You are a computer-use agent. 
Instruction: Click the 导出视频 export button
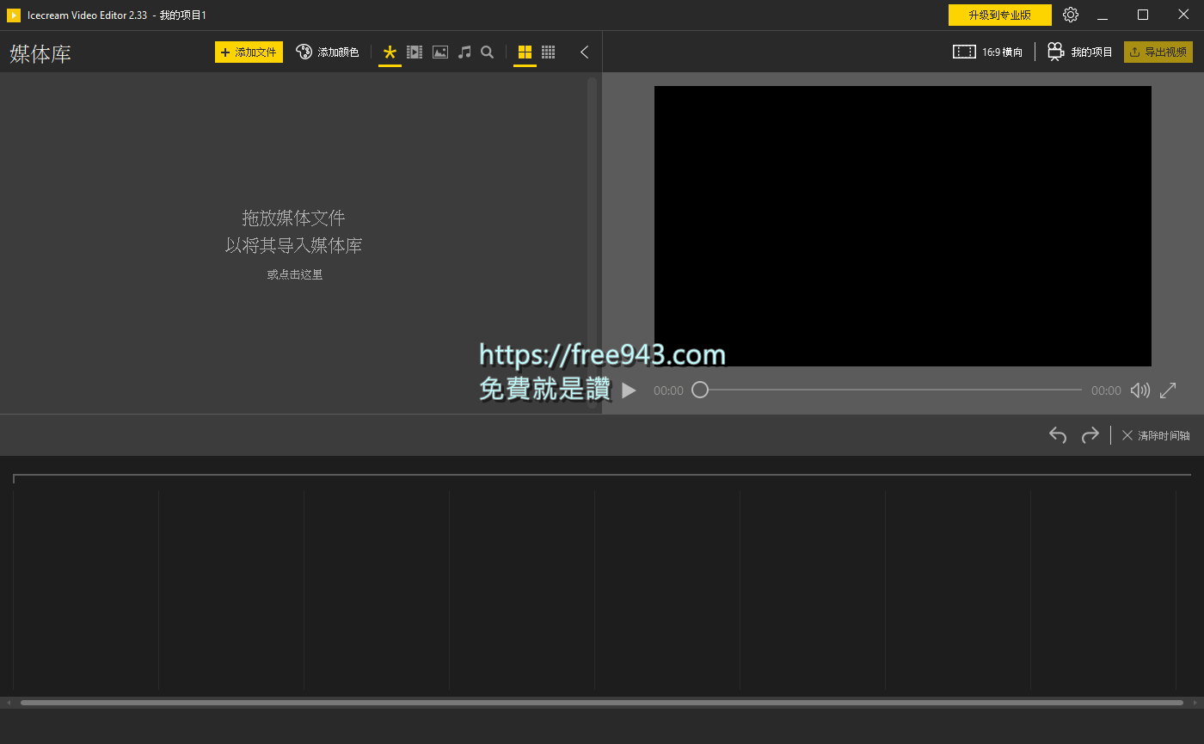click(x=1158, y=51)
